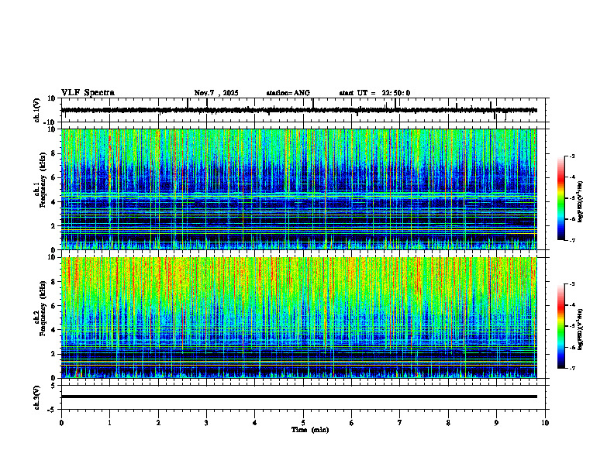Select the "start UT = 22:50: 0" text

tap(374, 93)
